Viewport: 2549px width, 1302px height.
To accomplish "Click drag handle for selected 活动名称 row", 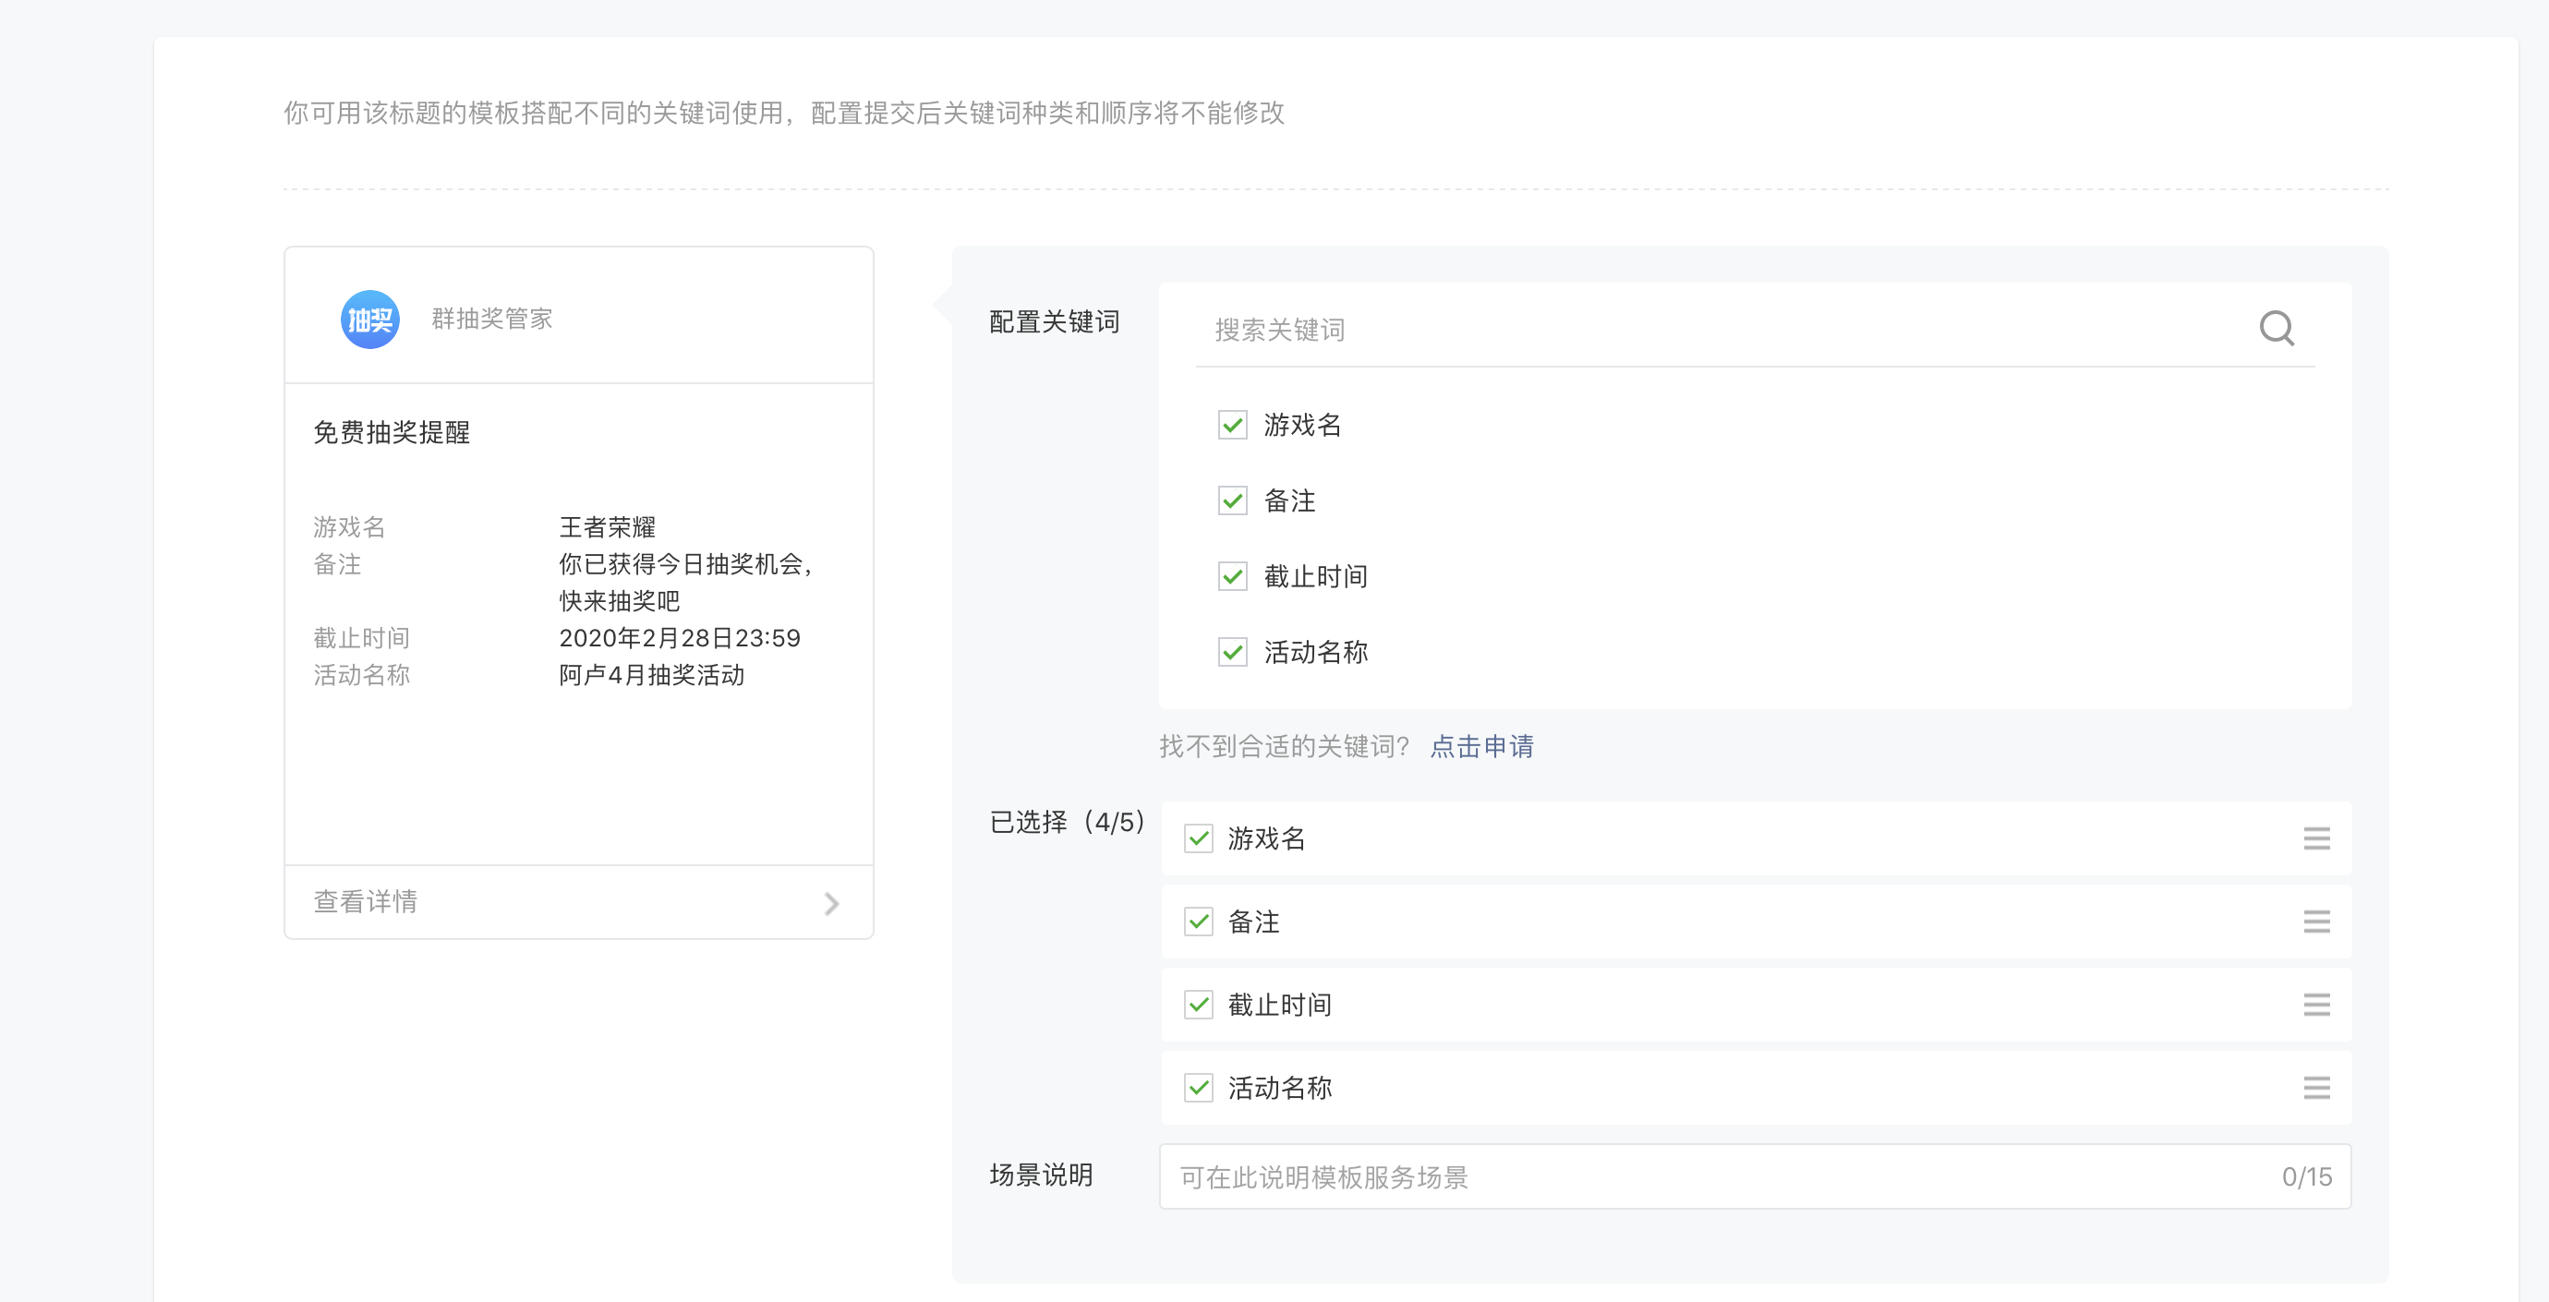I will pos(2315,1089).
